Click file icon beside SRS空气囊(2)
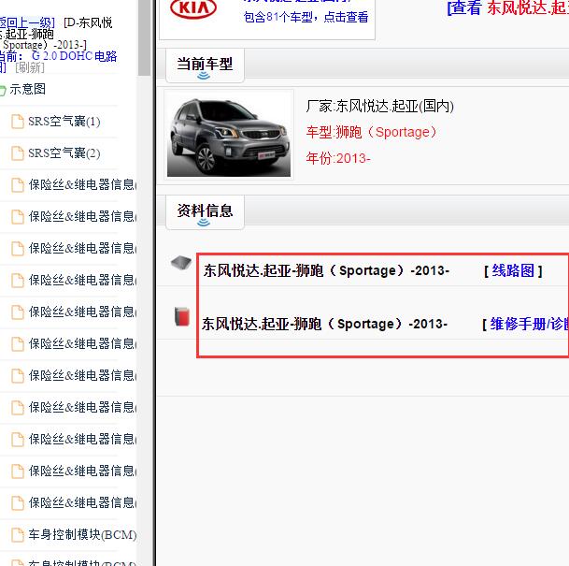 point(17,153)
